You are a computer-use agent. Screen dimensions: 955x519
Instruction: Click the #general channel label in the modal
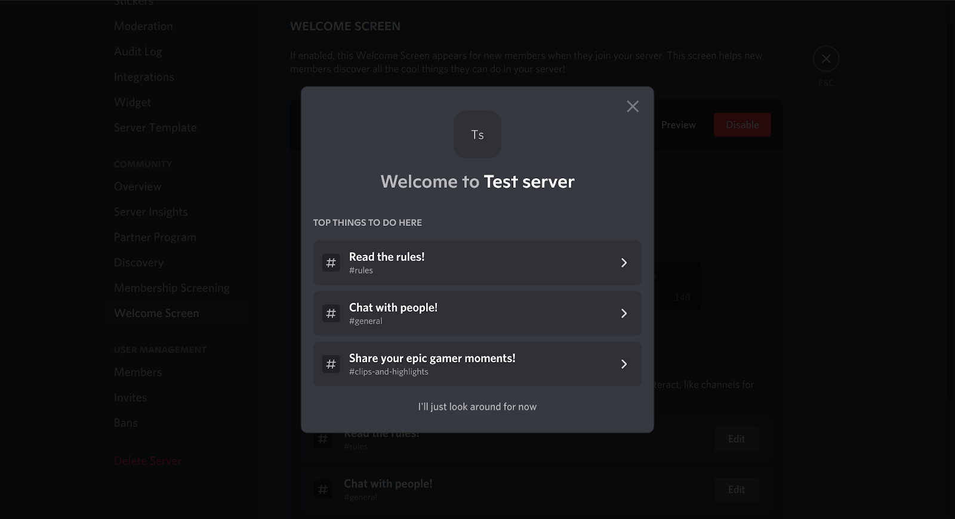tap(366, 321)
